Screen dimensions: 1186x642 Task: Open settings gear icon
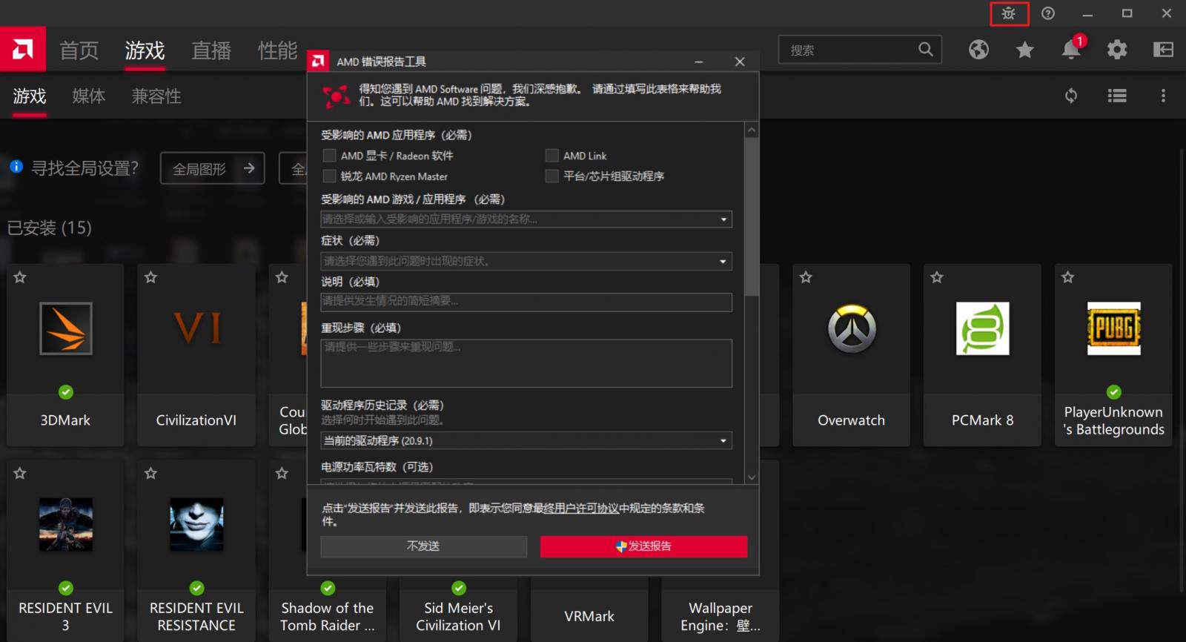coord(1117,50)
